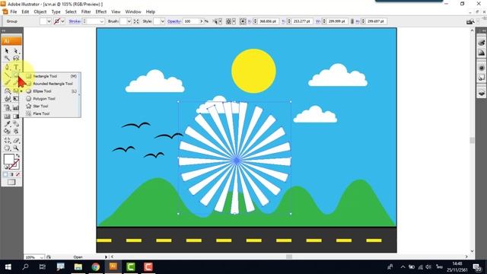
Task: Click the W width field
Action: 336,21
